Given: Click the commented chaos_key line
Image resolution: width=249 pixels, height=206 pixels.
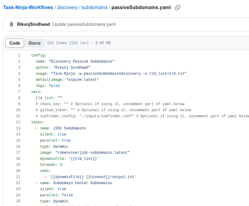Looking at the screenshot, I should tap(110, 104).
